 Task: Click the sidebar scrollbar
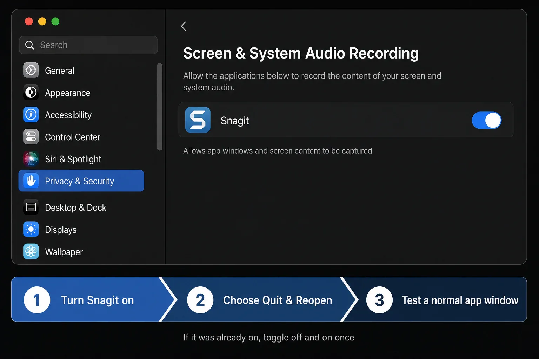[160, 107]
